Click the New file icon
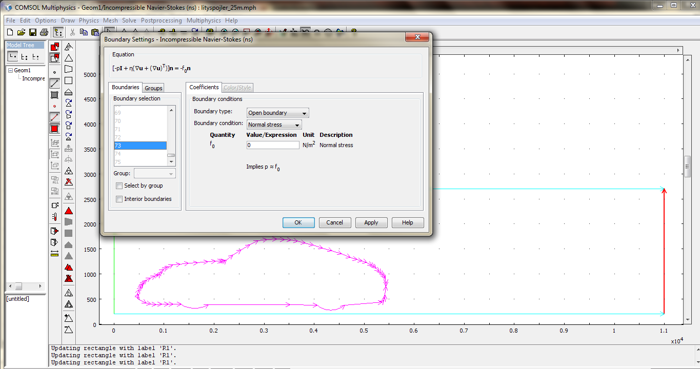Screen dimensions: 700x369 point(10,32)
